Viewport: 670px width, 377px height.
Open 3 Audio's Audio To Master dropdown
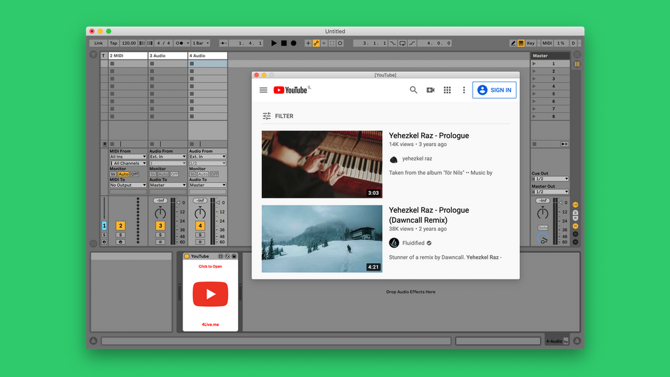point(167,185)
